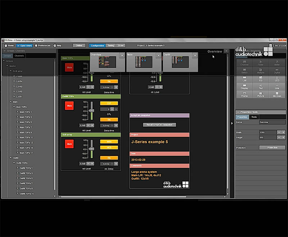Toggle the Open views button

24,45
